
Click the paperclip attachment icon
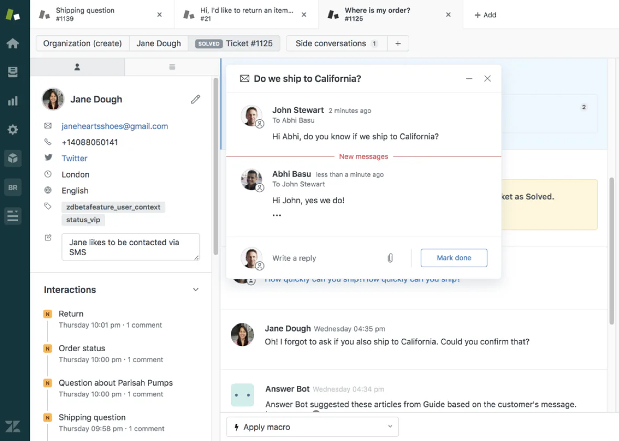point(390,258)
